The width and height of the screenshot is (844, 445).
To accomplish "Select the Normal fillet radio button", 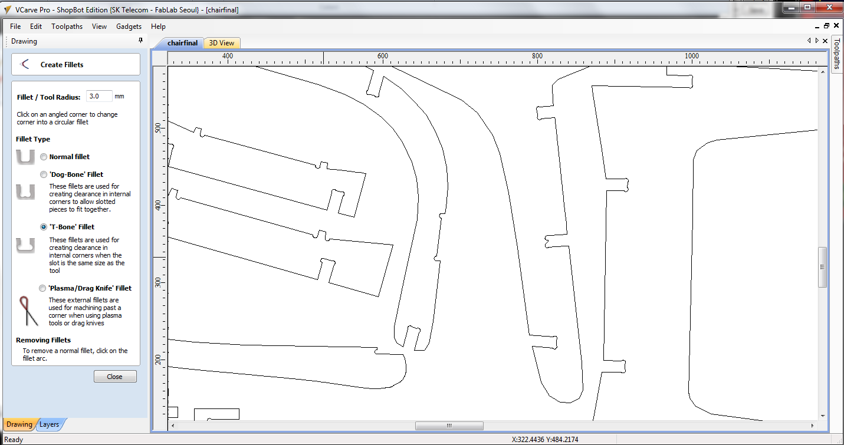I will [44, 157].
